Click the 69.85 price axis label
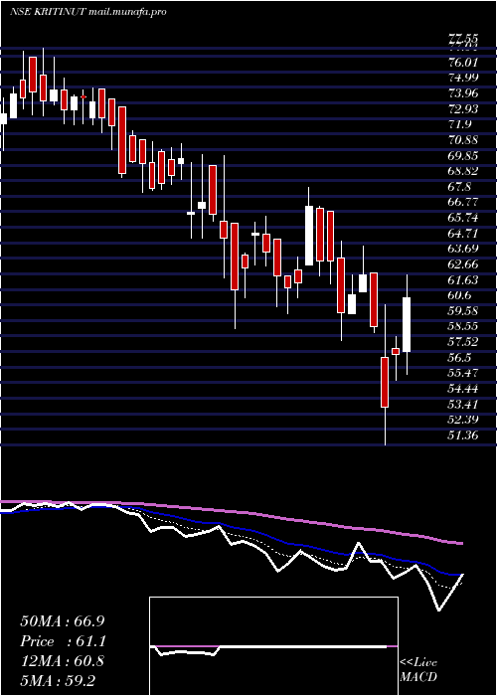Viewport: 497px width, 696px height. coord(463,156)
